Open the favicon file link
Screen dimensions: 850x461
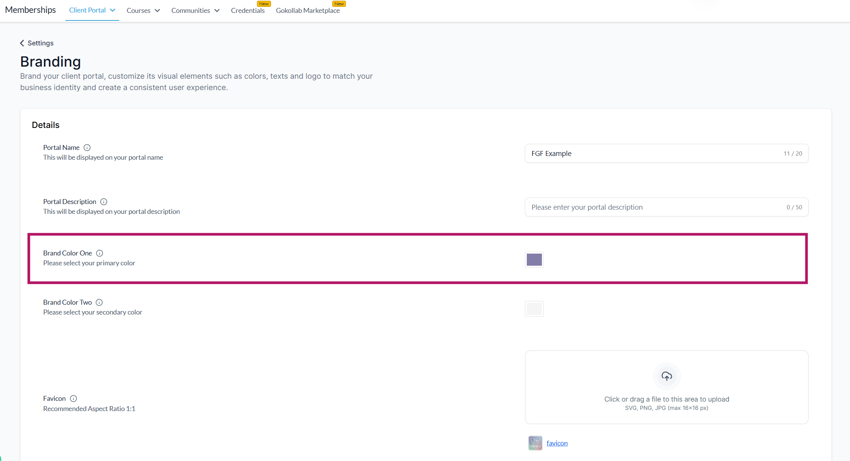[x=557, y=443]
